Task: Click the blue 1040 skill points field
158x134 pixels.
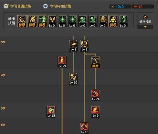Action: (120, 7)
